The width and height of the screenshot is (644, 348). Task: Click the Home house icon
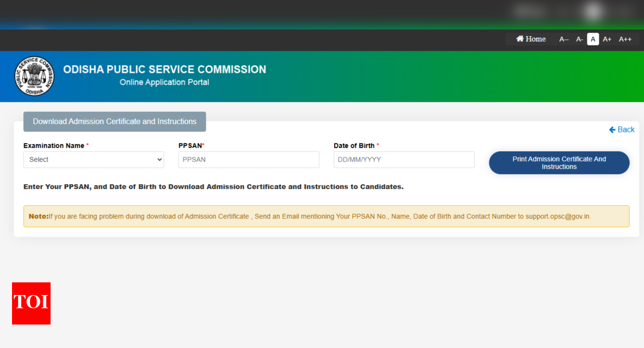pos(520,39)
